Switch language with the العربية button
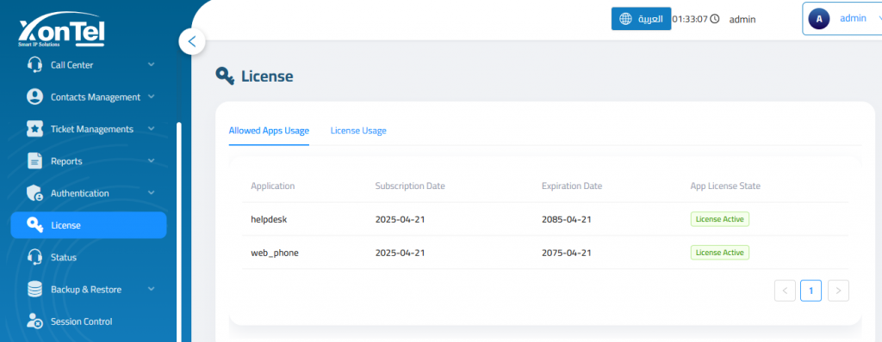This screenshot has height=342, width=882. click(641, 19)
